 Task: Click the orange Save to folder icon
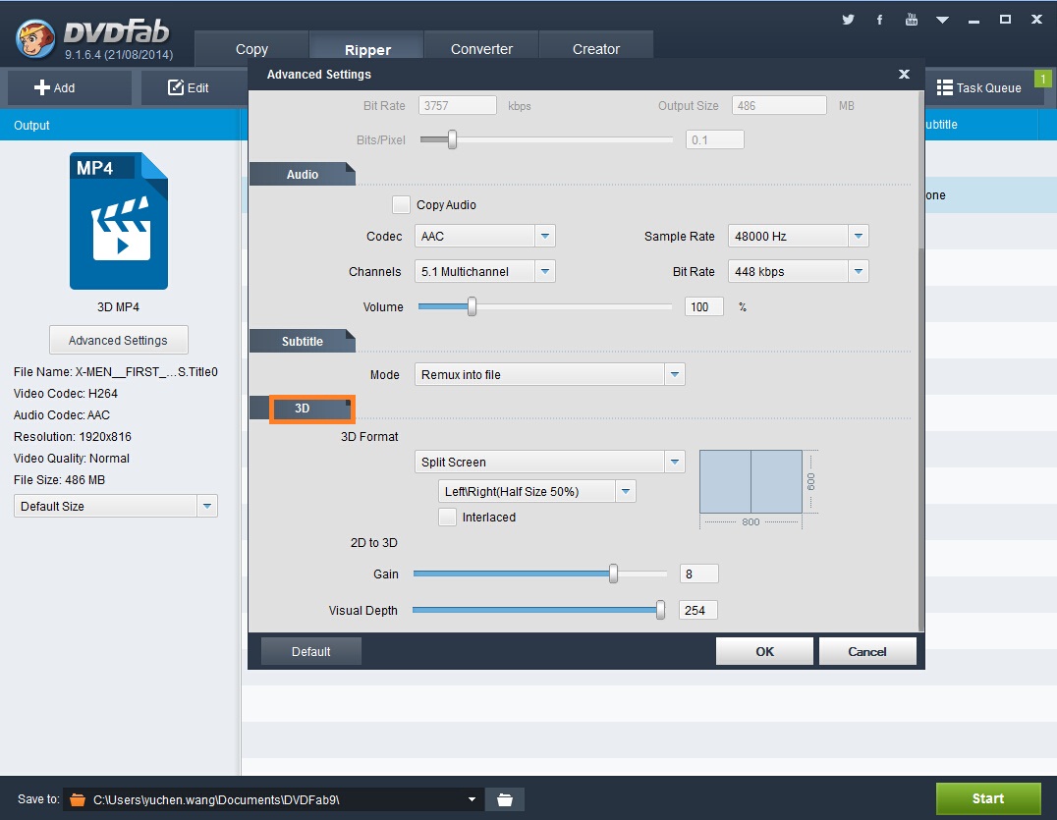click(x=78, y=799)
